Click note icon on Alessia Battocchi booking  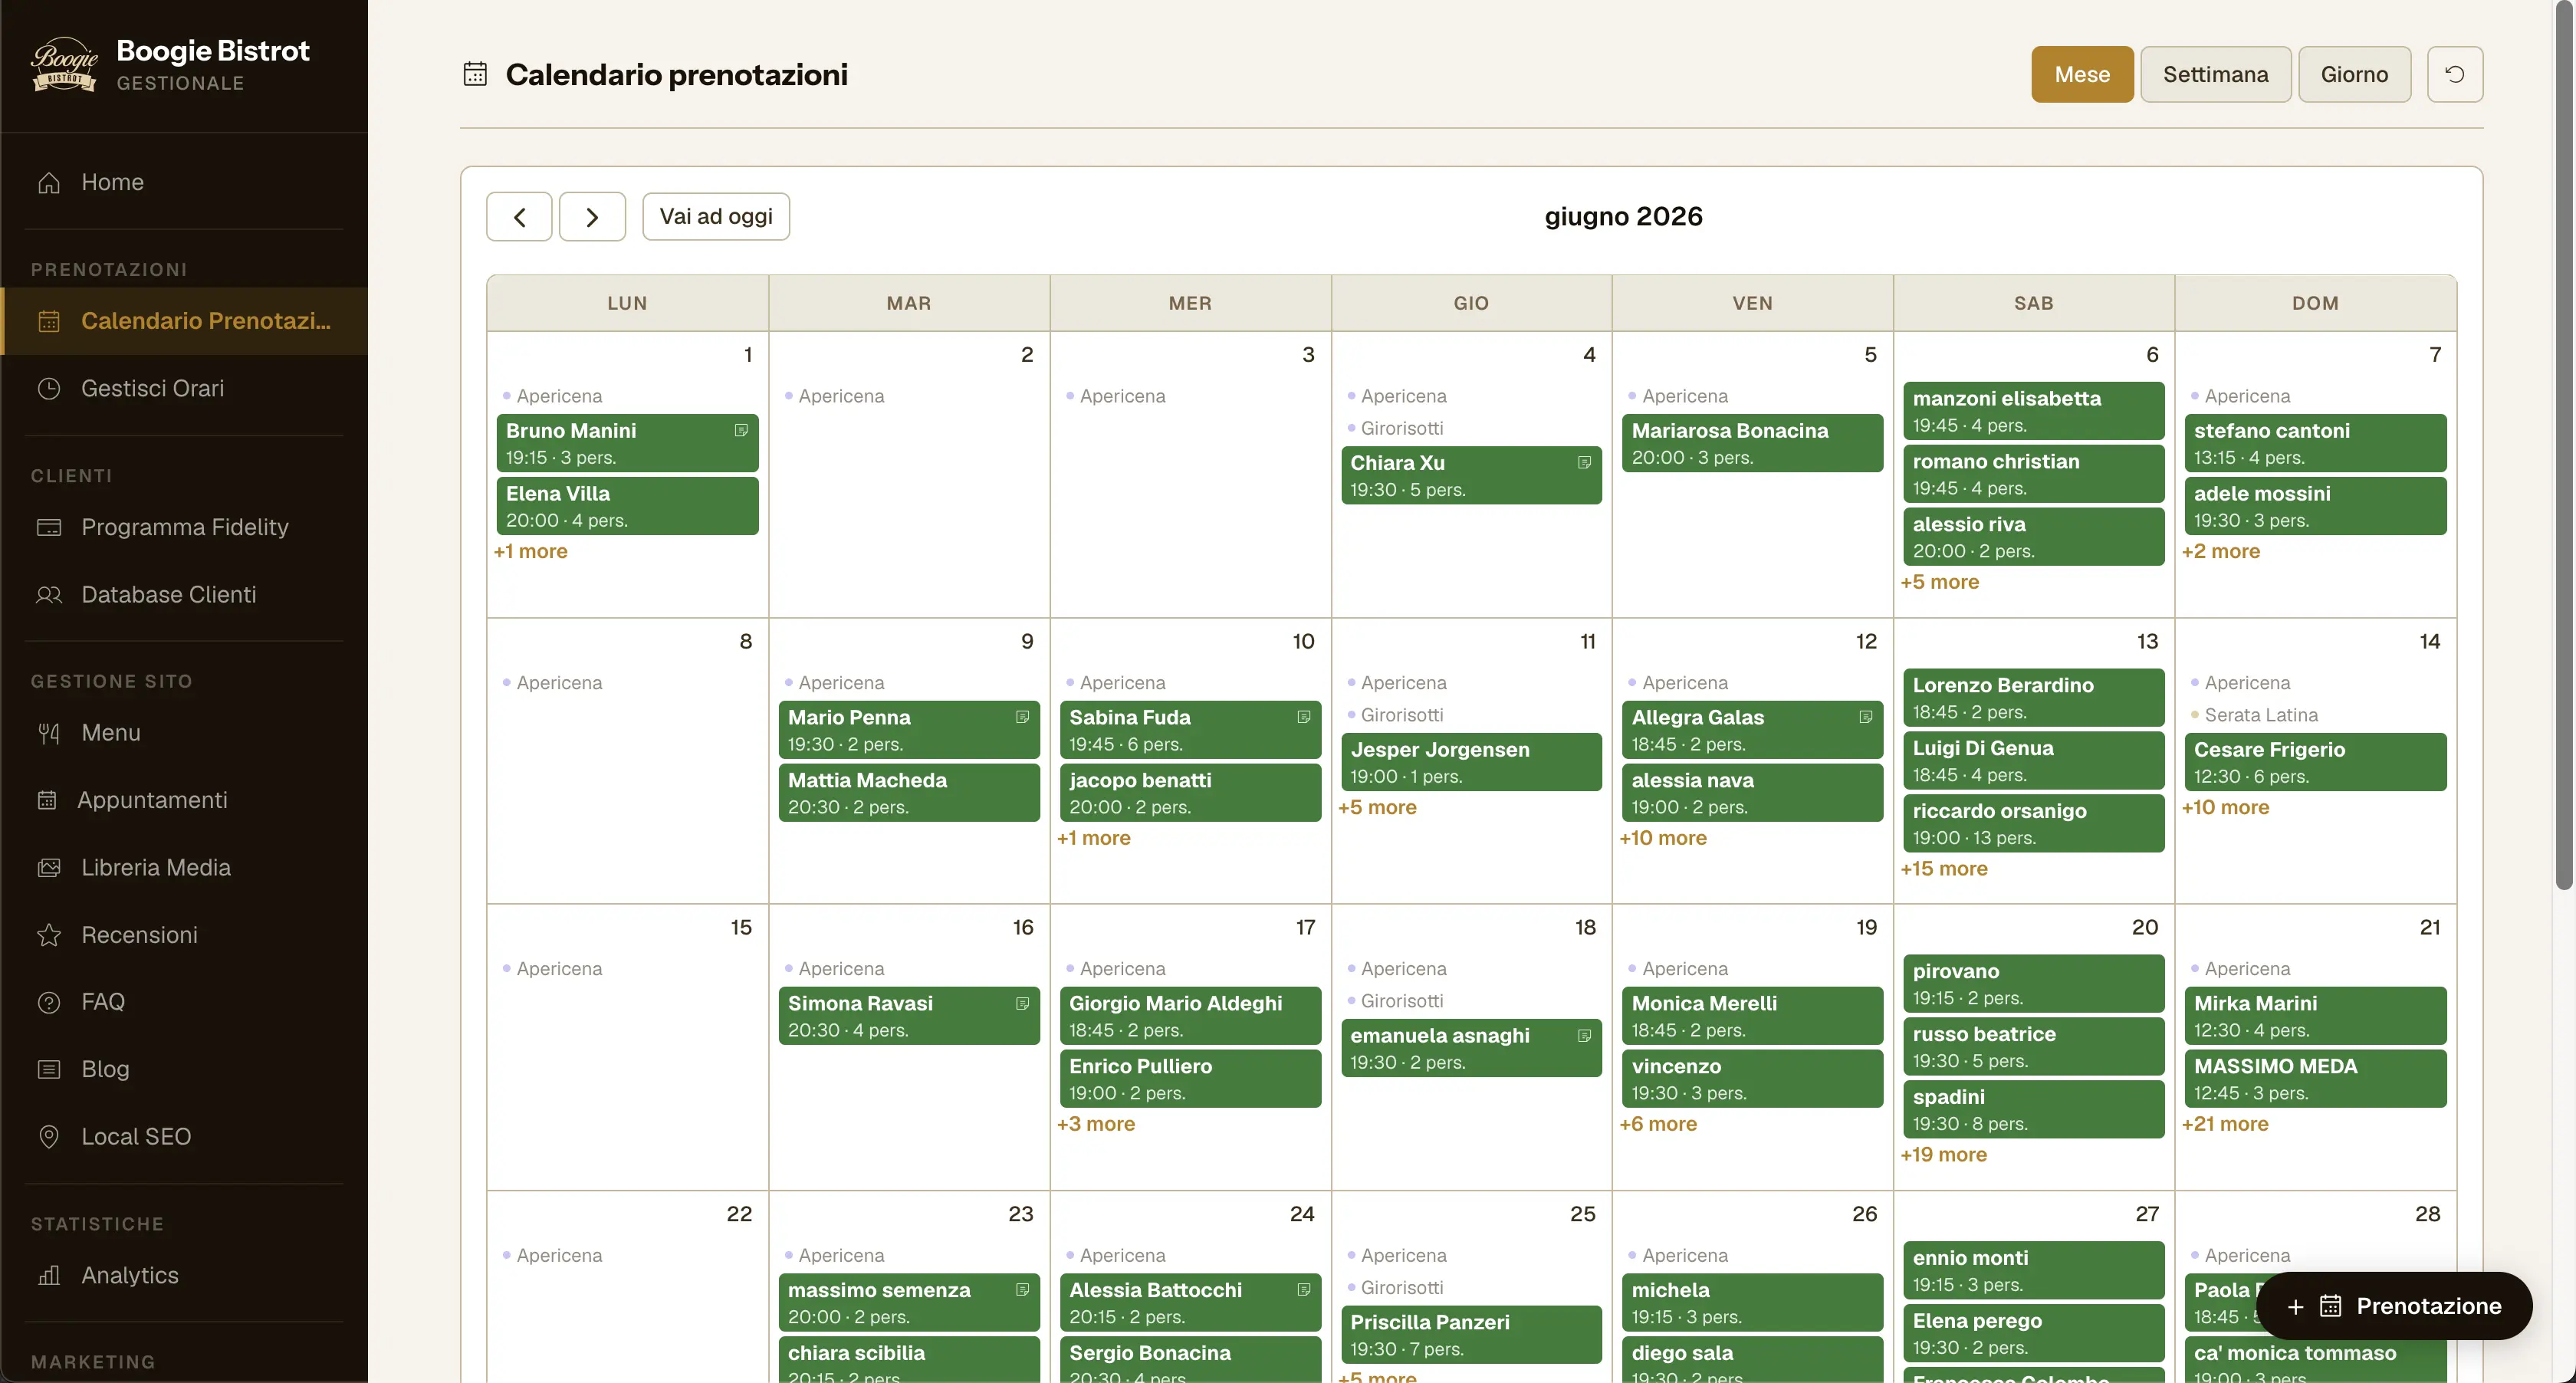[1303, 1290]
